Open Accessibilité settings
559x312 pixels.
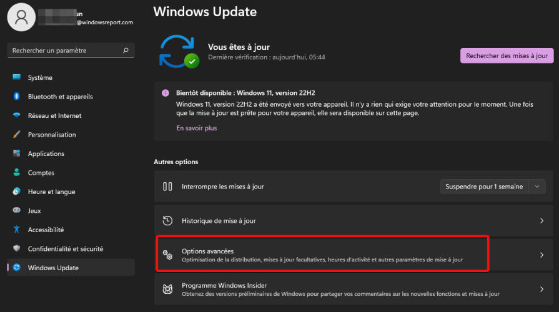click(x=71, y=230)
